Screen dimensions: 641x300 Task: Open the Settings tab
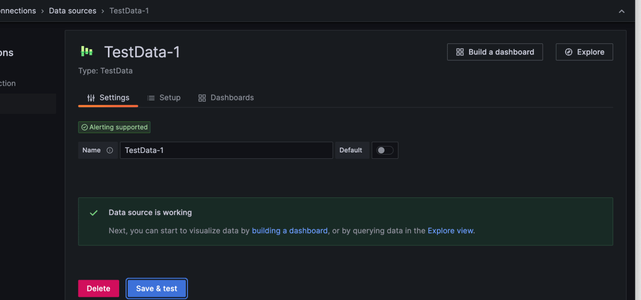click(x=108, y=98)
